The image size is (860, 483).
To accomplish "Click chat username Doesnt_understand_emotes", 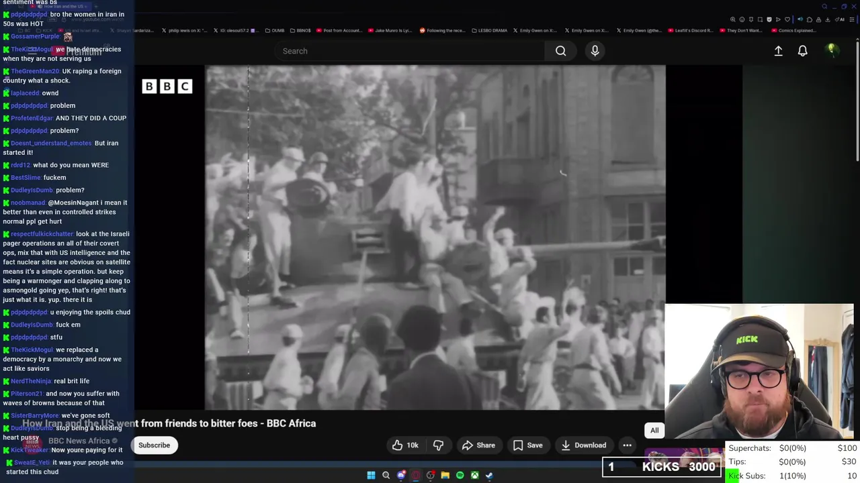I will [51, 143].
